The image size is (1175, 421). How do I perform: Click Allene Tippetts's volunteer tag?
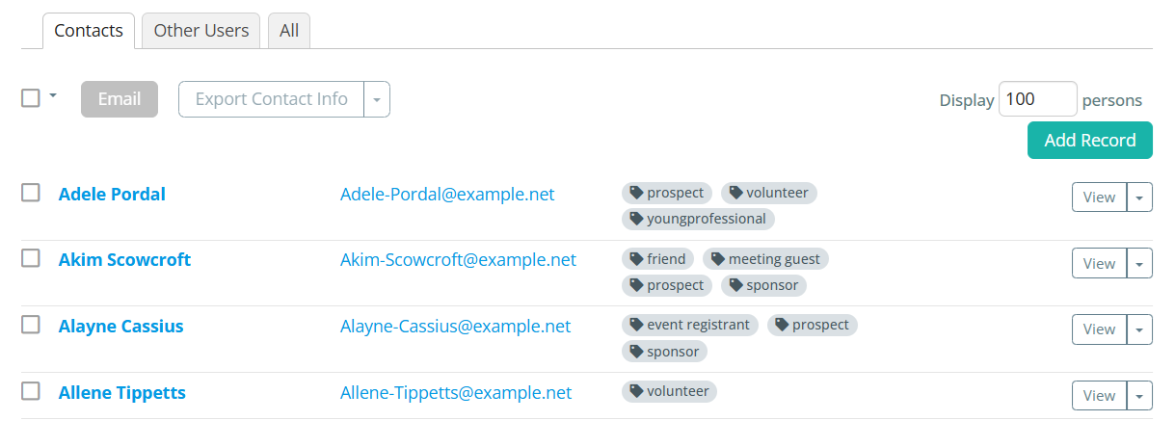point(669,391)
